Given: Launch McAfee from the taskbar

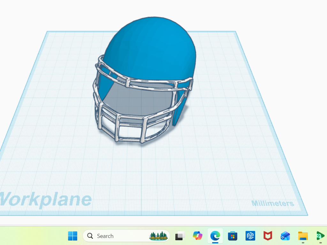Looking at the screenshot, I should point(268,236).
